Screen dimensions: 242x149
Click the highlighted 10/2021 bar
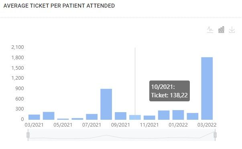tap(135, 117)
